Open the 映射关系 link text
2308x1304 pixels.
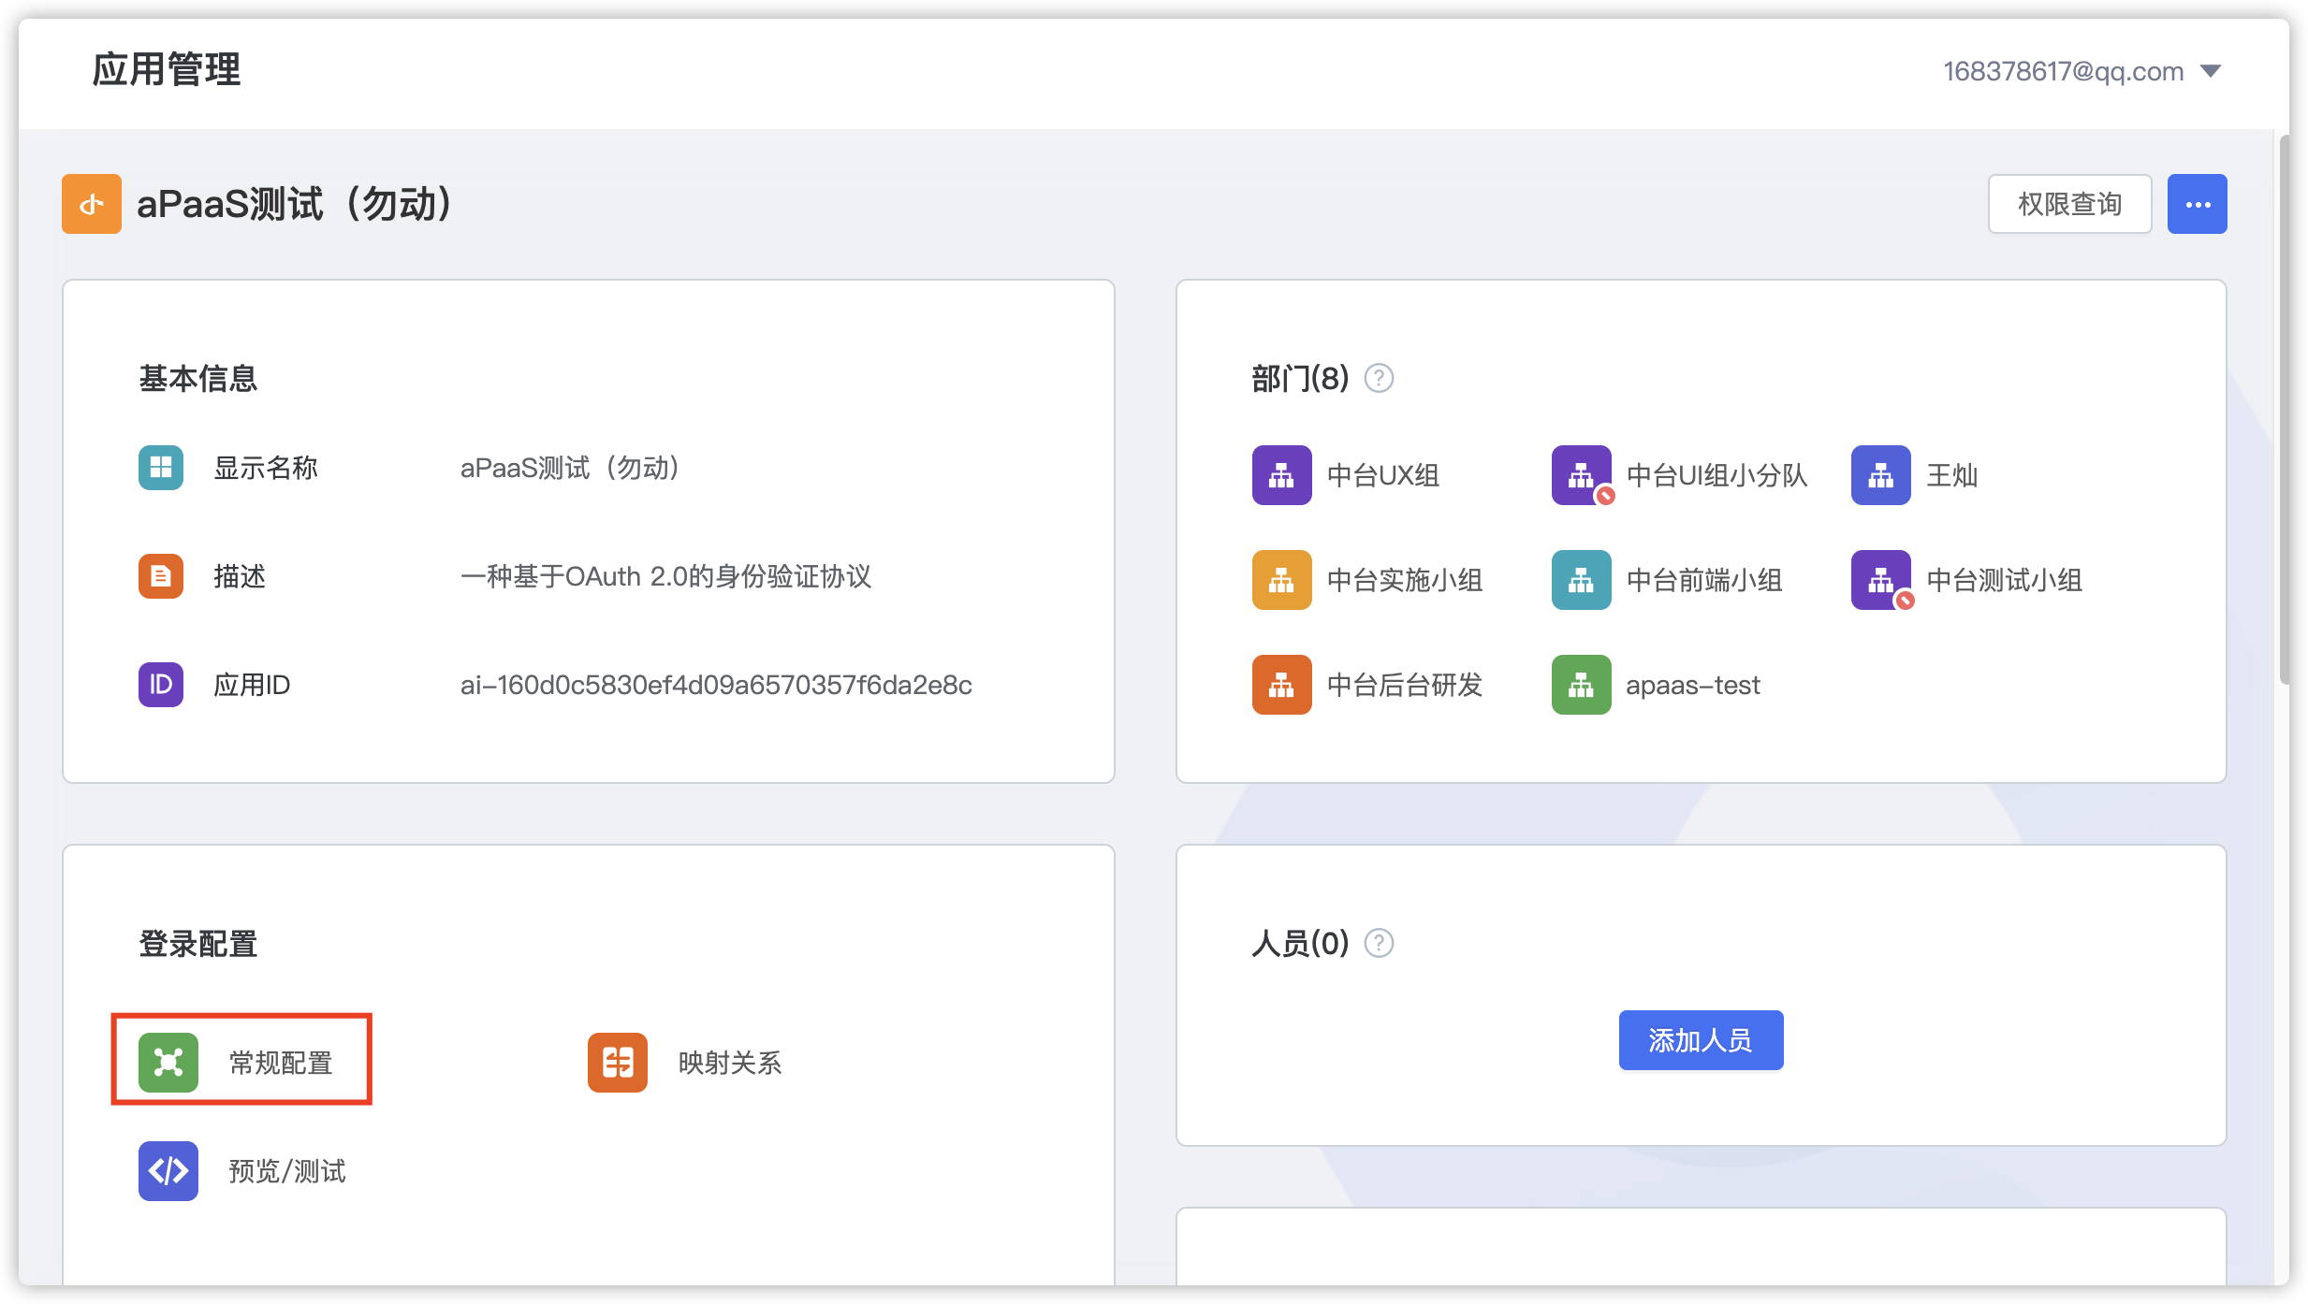[x=730, y=1063]
